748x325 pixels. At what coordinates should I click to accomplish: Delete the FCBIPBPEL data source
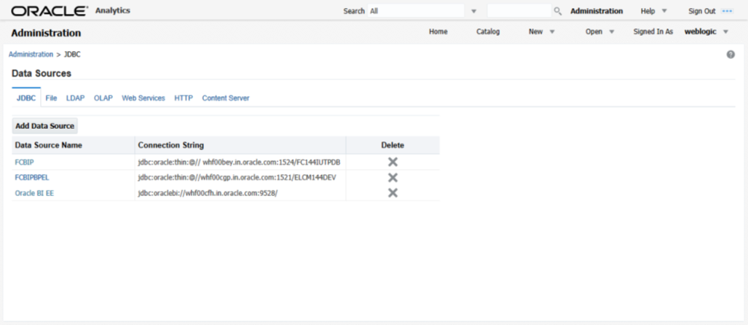tap(393, 177)
